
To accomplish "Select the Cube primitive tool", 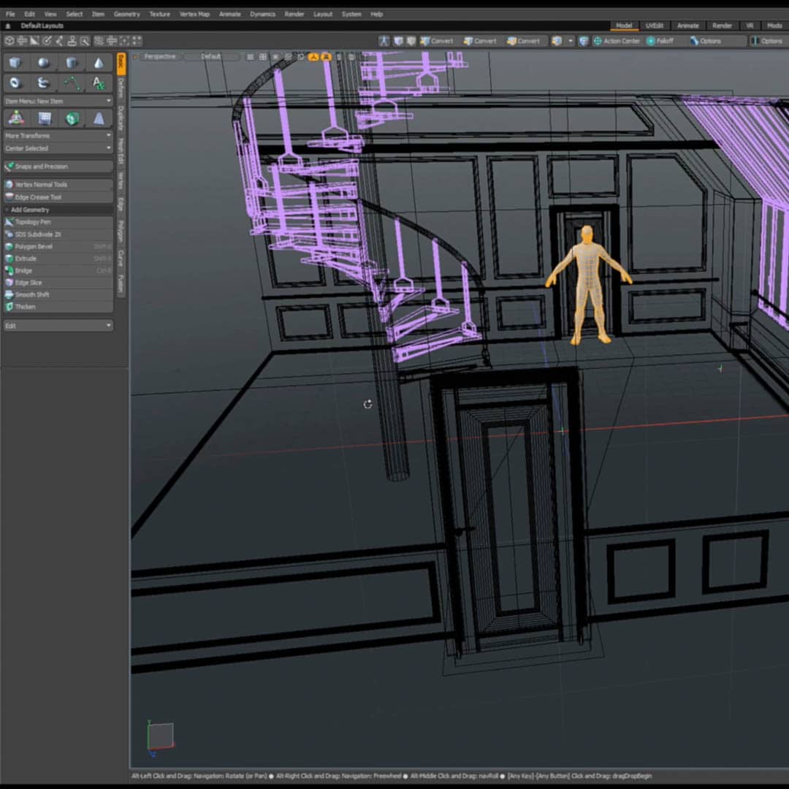I will (x=15, y=63).
